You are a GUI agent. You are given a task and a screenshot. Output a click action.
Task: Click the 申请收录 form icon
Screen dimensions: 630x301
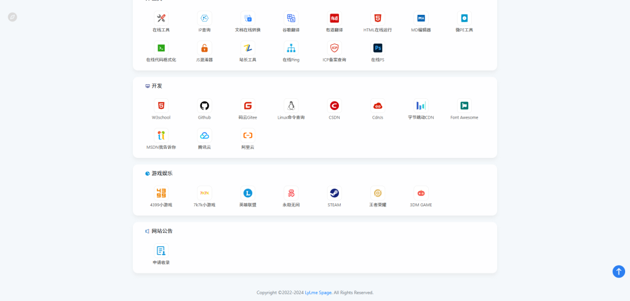[x=161, y=251]
